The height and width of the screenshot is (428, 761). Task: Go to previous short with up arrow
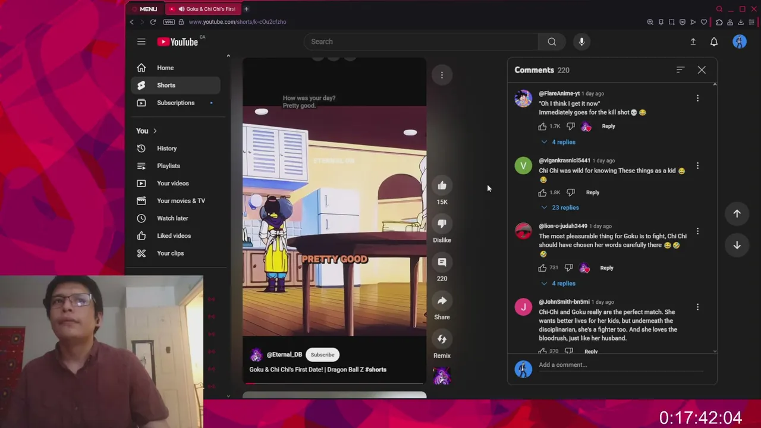[737, 214]
